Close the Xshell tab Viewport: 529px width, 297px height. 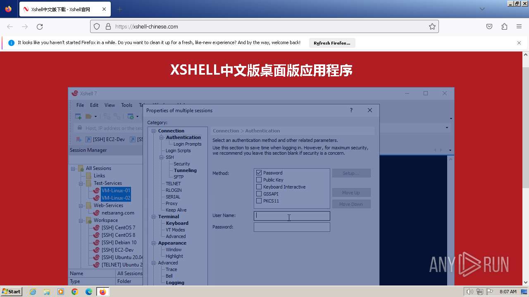click(104, 9)
